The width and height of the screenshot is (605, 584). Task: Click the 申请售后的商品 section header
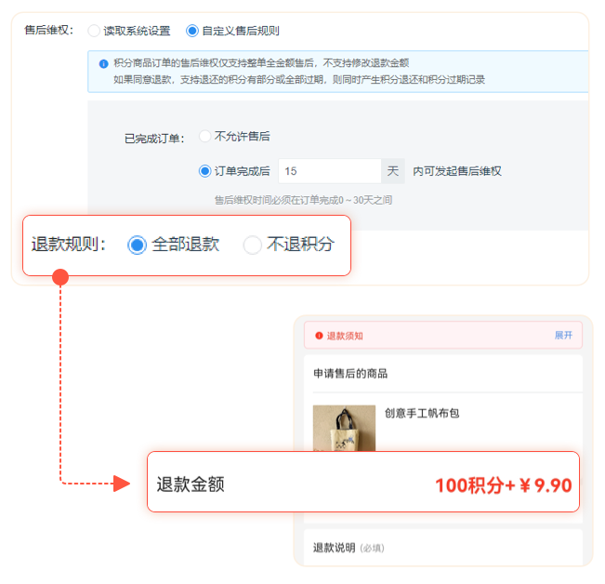350,374
